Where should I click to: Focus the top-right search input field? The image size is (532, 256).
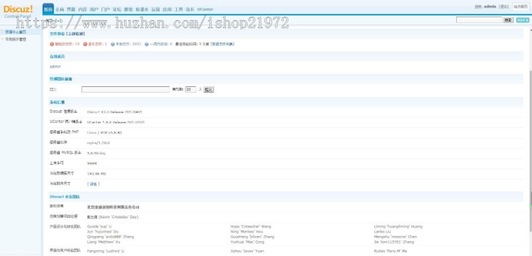[x=479, y=20]
